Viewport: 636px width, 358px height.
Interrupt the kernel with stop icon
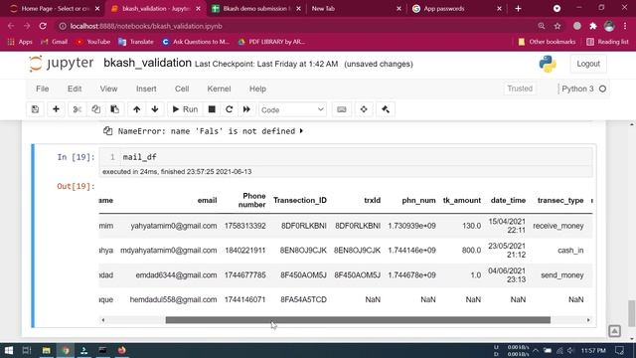pos(212,109)
